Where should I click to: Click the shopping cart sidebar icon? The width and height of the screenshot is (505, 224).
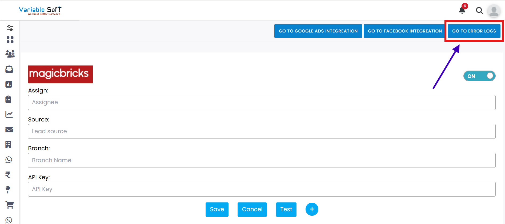10,205
